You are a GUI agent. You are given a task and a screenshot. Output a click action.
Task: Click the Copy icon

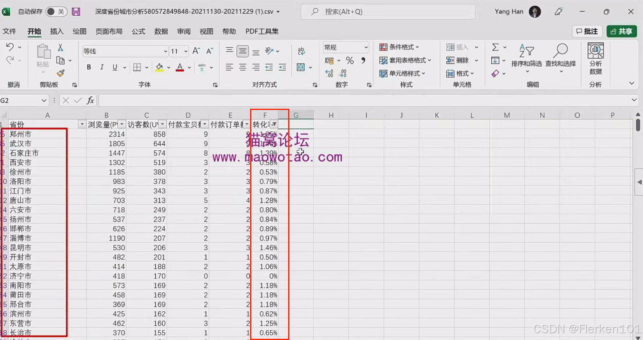[60, 60]
